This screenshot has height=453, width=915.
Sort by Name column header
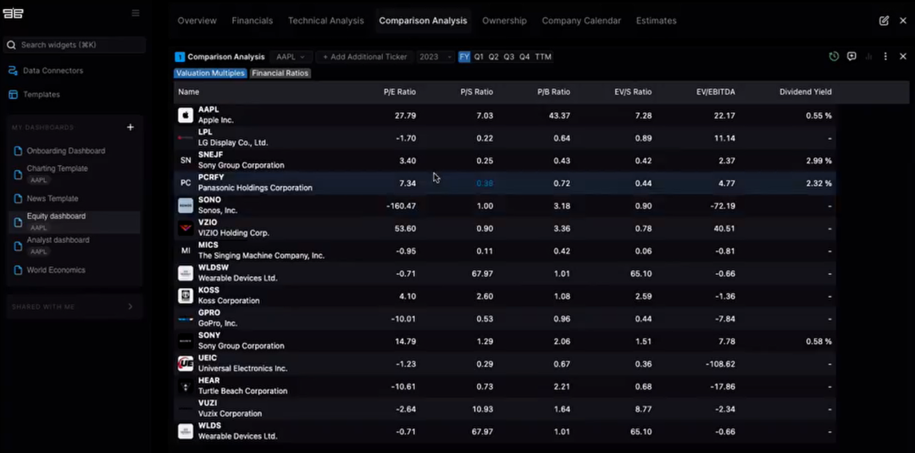(188, 91)
